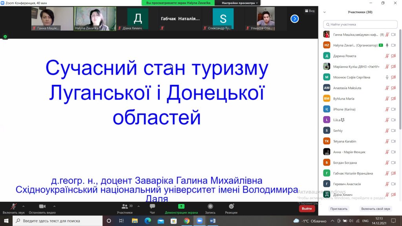The image size is (402, 226).
Task: Select participant Габчак Наталія Францівна
Action: pos(360,173)
